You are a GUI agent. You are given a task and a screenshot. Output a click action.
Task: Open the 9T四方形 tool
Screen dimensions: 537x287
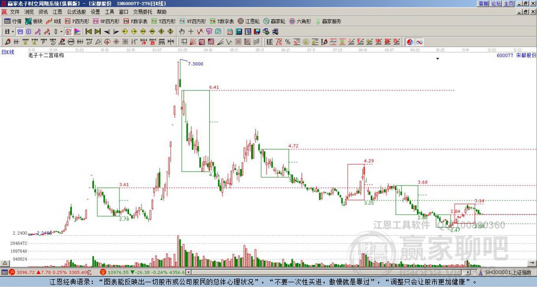tap(193, 21)
